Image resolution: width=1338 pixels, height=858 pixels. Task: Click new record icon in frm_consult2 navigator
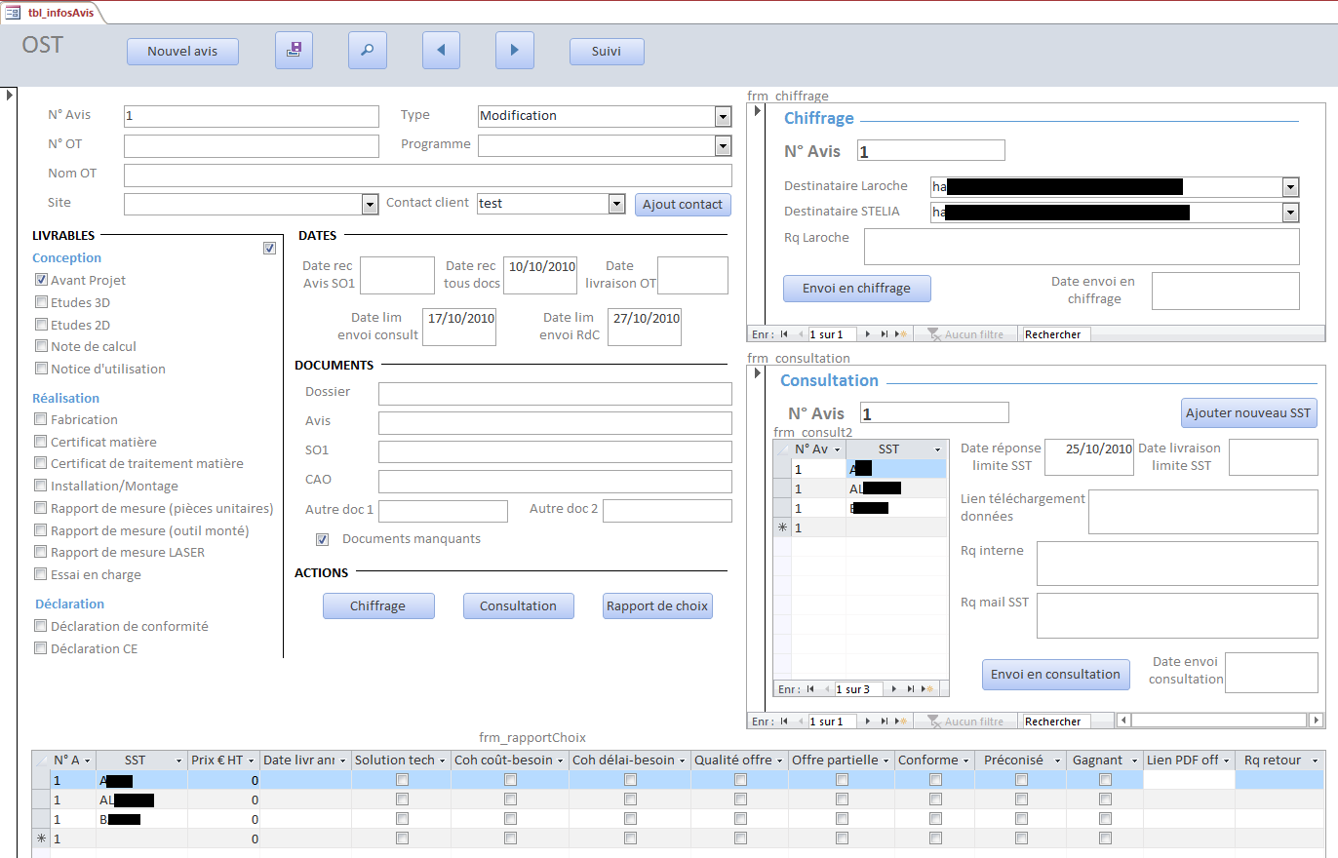click(928, 689)
